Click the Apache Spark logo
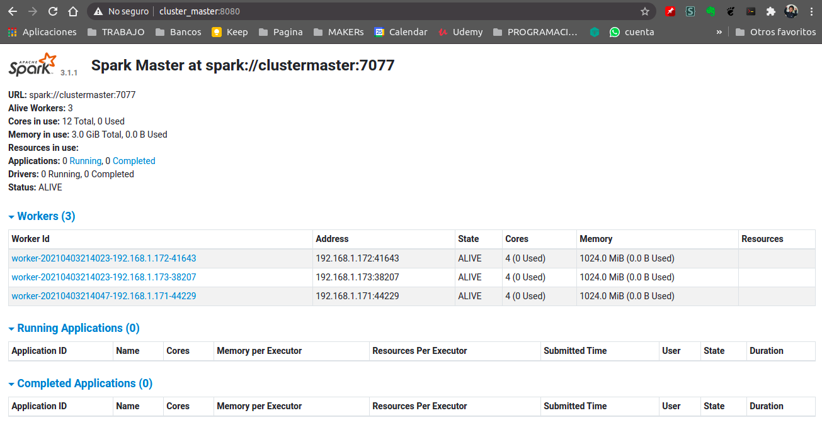The image size is (822, 435). 32,65
